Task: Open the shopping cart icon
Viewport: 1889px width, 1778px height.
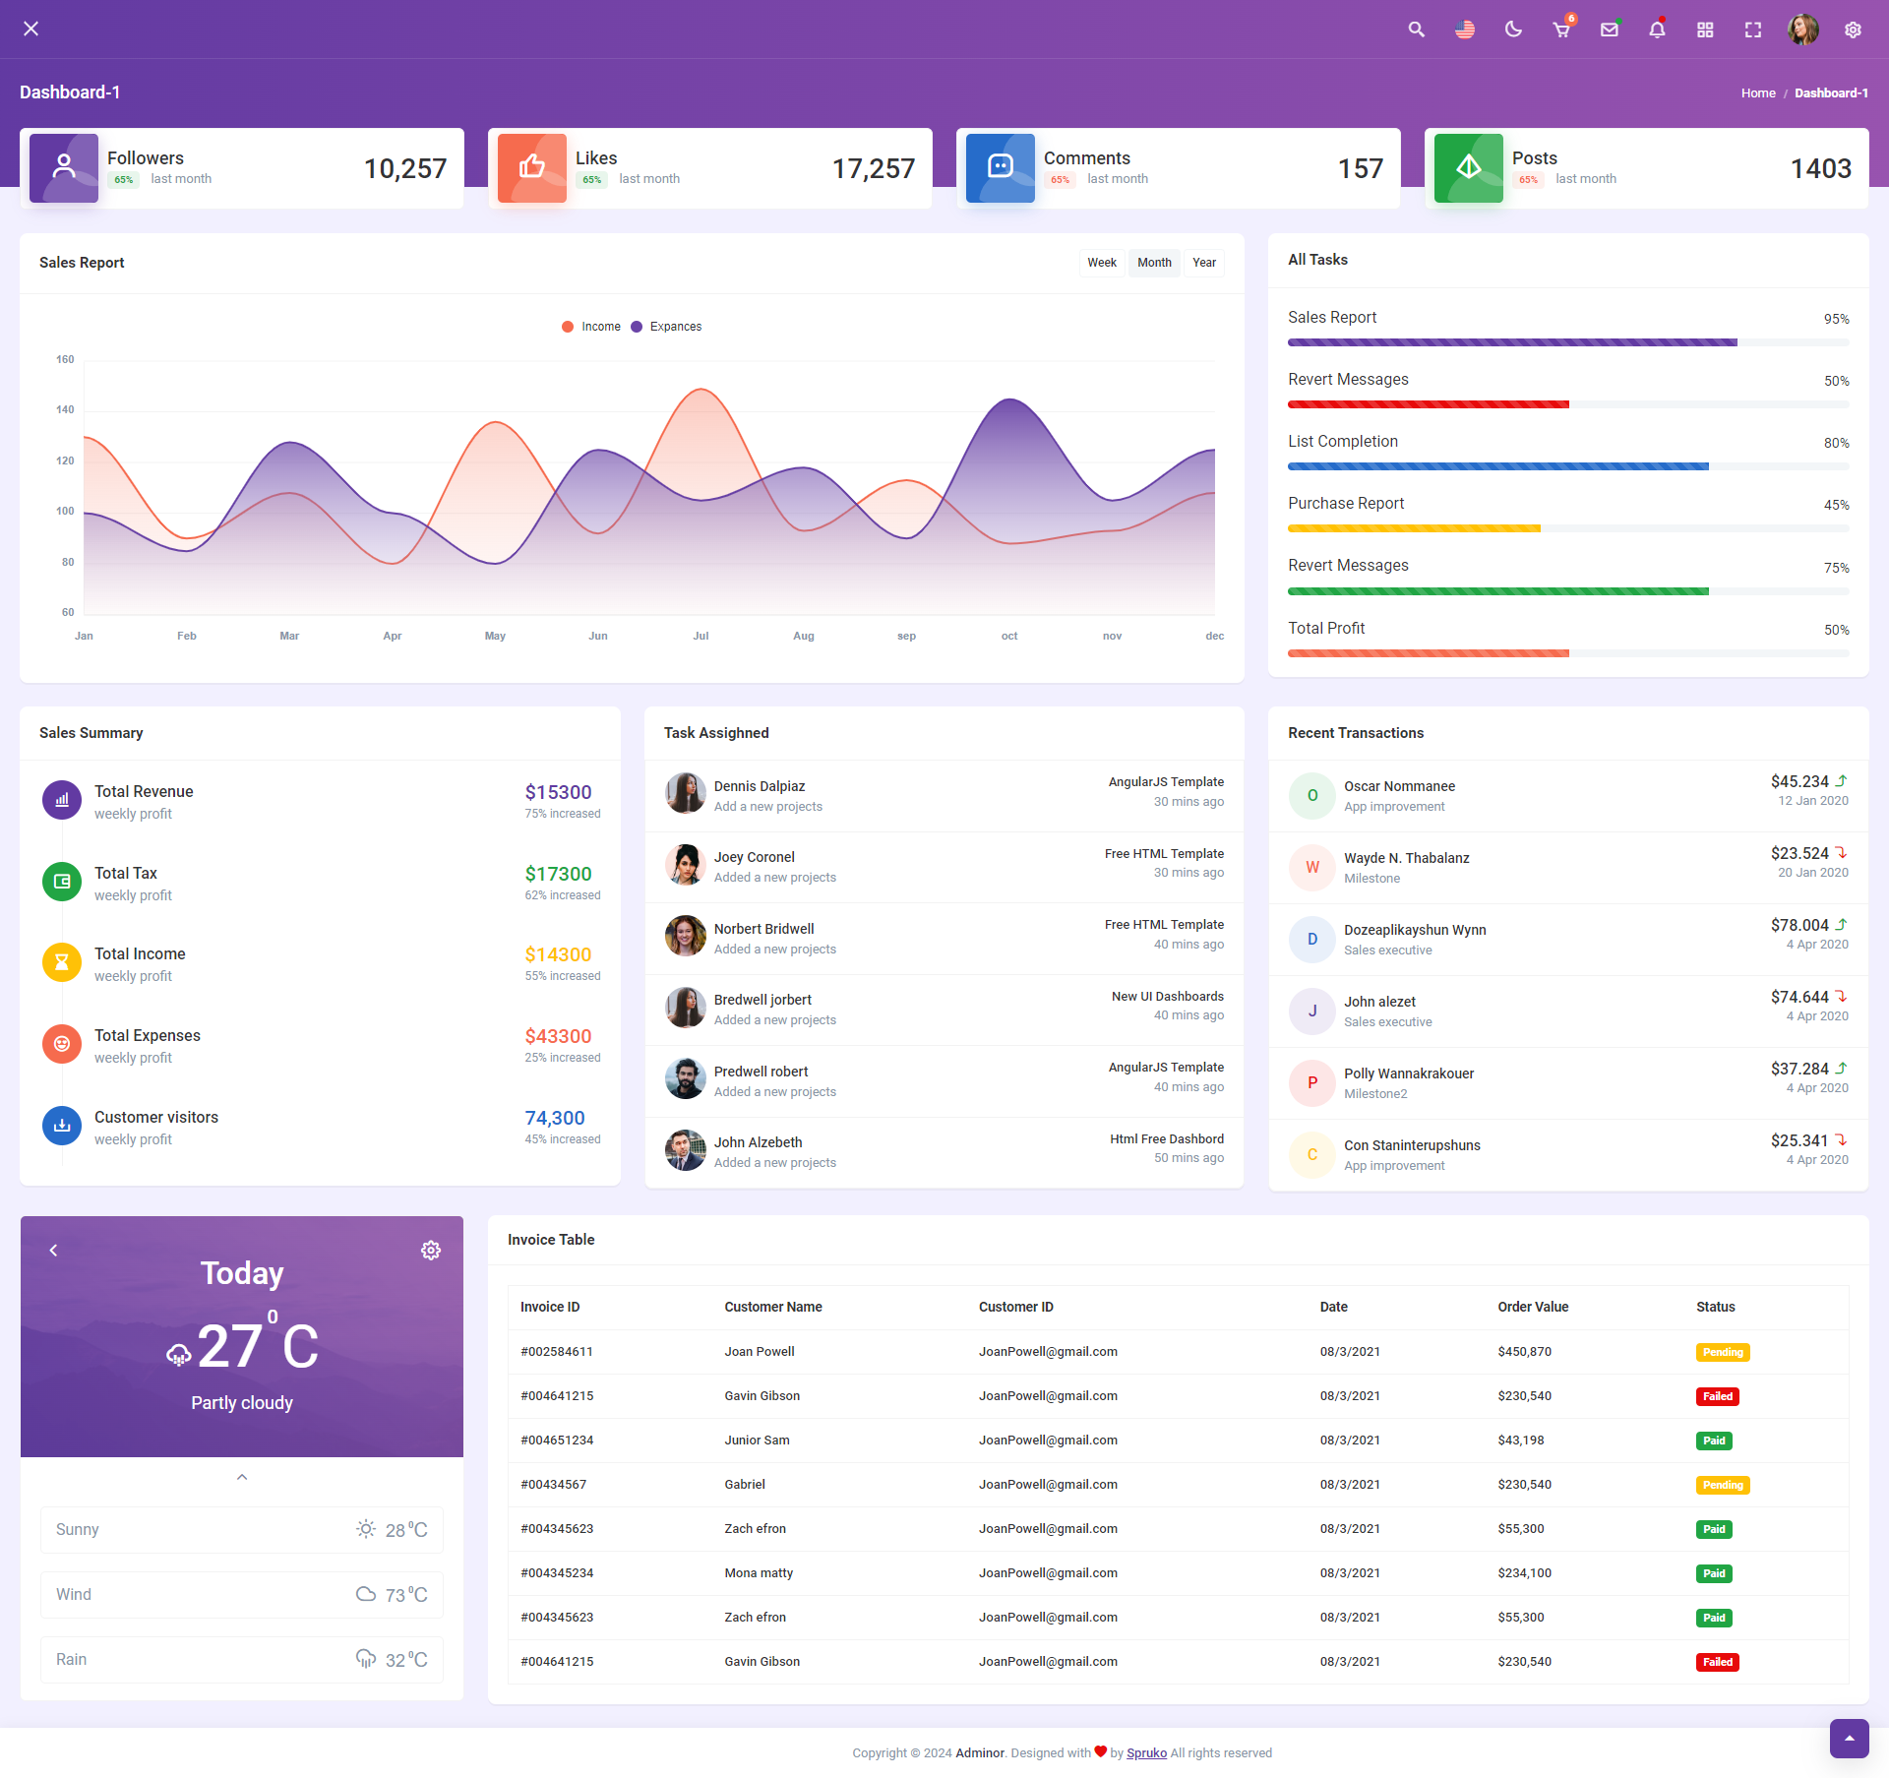Action: [1561, 30]
